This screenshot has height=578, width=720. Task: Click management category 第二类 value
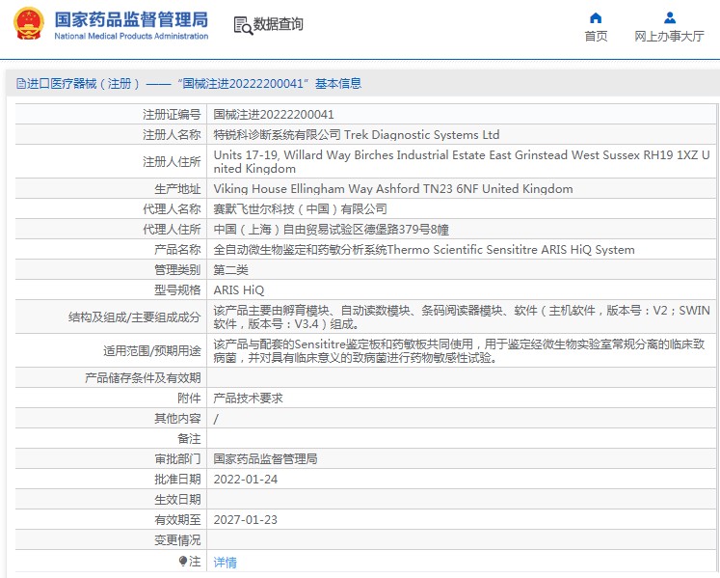pyautogui.click(x=230, y=269)
